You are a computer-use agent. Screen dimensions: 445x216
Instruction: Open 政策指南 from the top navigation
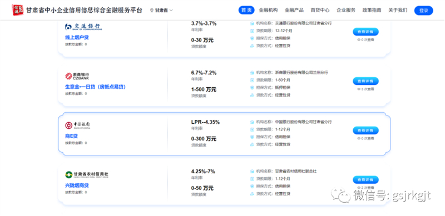point(372,10)
